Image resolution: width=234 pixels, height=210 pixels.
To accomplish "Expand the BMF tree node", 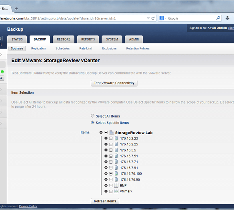I will pos(106,185).
